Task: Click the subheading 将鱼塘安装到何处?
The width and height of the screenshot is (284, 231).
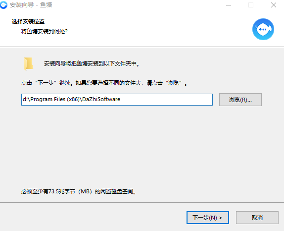Action: tap(45, 31)
